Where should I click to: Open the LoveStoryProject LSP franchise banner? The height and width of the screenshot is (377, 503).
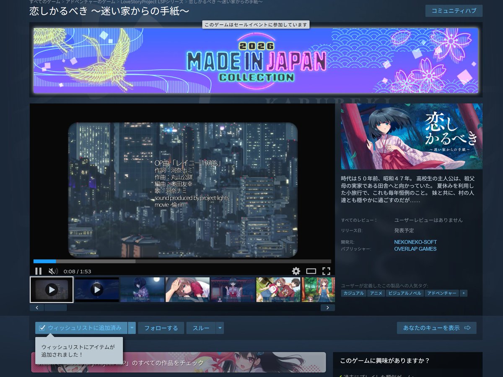pos(178,362)
